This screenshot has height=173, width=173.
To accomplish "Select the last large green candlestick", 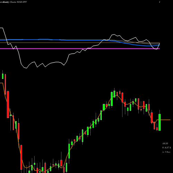I will pos(160,122).
